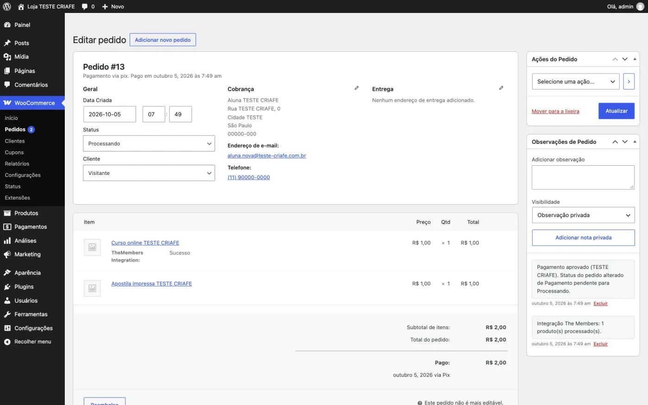Image resolution: width=648 pixels, height=405 pixels.
Task: Open the Início submenu item
Action: tap(11, 118)
